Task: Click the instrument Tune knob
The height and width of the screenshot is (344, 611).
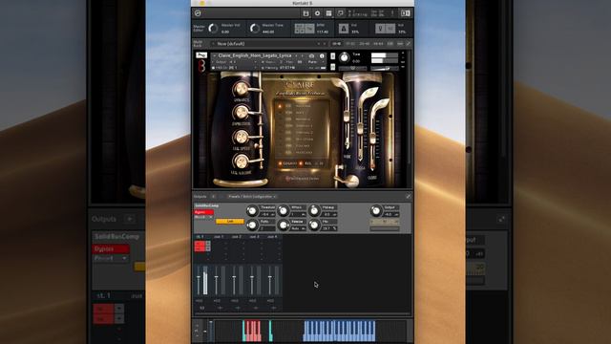Action: tap(344, 57)
